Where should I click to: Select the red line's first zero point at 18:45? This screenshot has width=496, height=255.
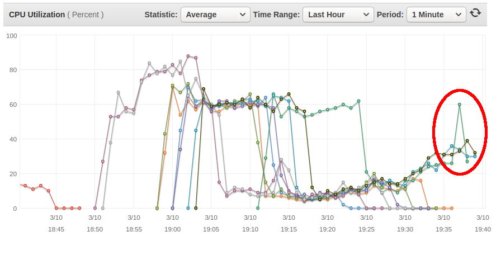point(56,208)
